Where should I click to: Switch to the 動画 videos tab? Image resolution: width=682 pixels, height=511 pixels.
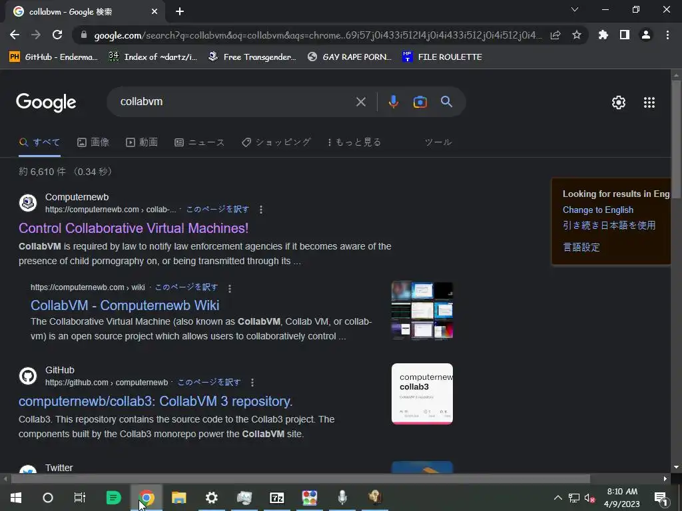[x=142, y=142]
